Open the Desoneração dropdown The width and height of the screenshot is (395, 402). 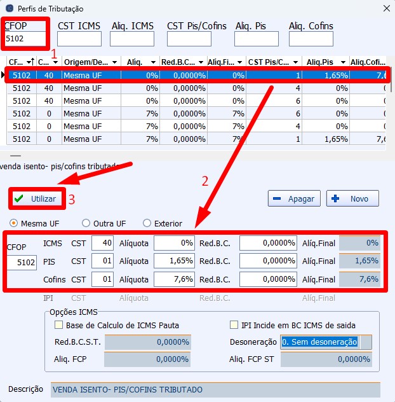tap(366, 342)
